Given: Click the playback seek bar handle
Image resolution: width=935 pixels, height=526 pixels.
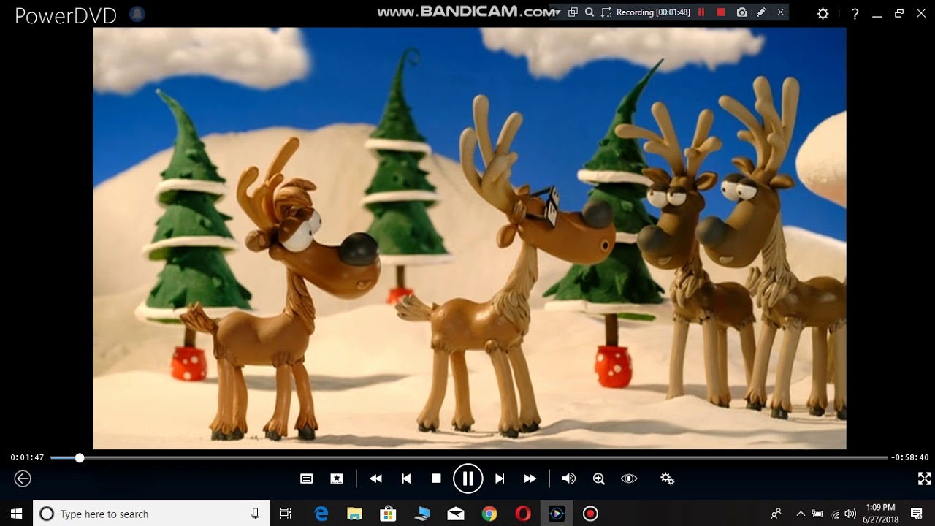Looking at the screenshot, I should click(x=80, y=458).
